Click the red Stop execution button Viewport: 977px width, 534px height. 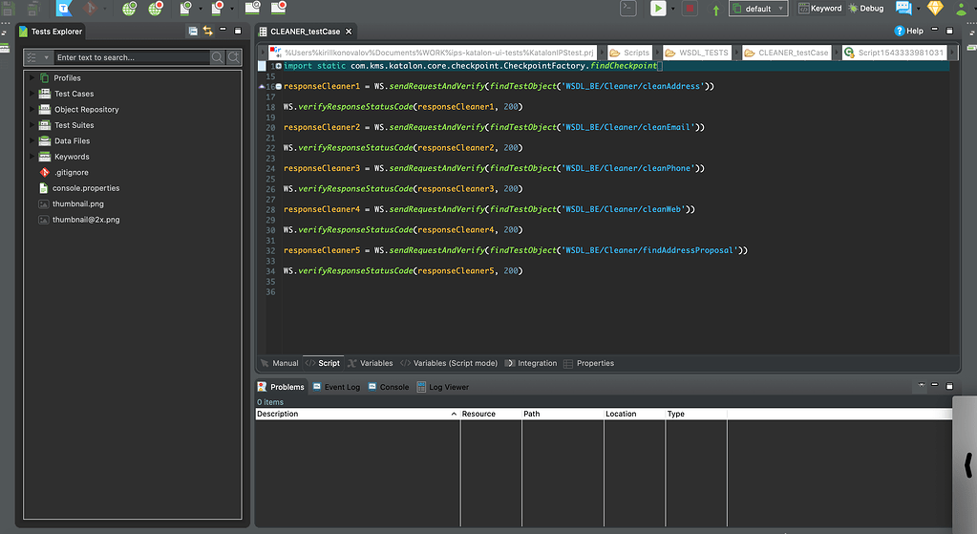[690, 9]
